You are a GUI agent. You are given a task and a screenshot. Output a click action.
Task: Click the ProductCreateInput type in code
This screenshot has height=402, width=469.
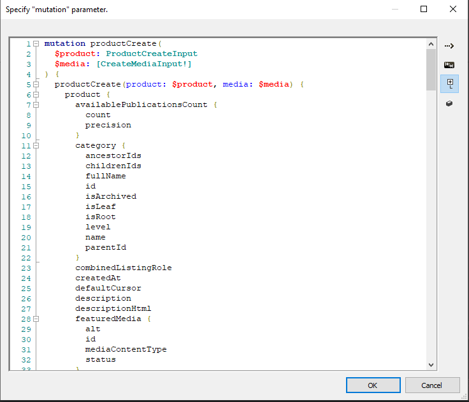(x=151, y=54)
